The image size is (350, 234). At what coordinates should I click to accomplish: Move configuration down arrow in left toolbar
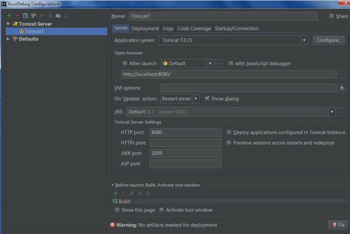(50, 16)
